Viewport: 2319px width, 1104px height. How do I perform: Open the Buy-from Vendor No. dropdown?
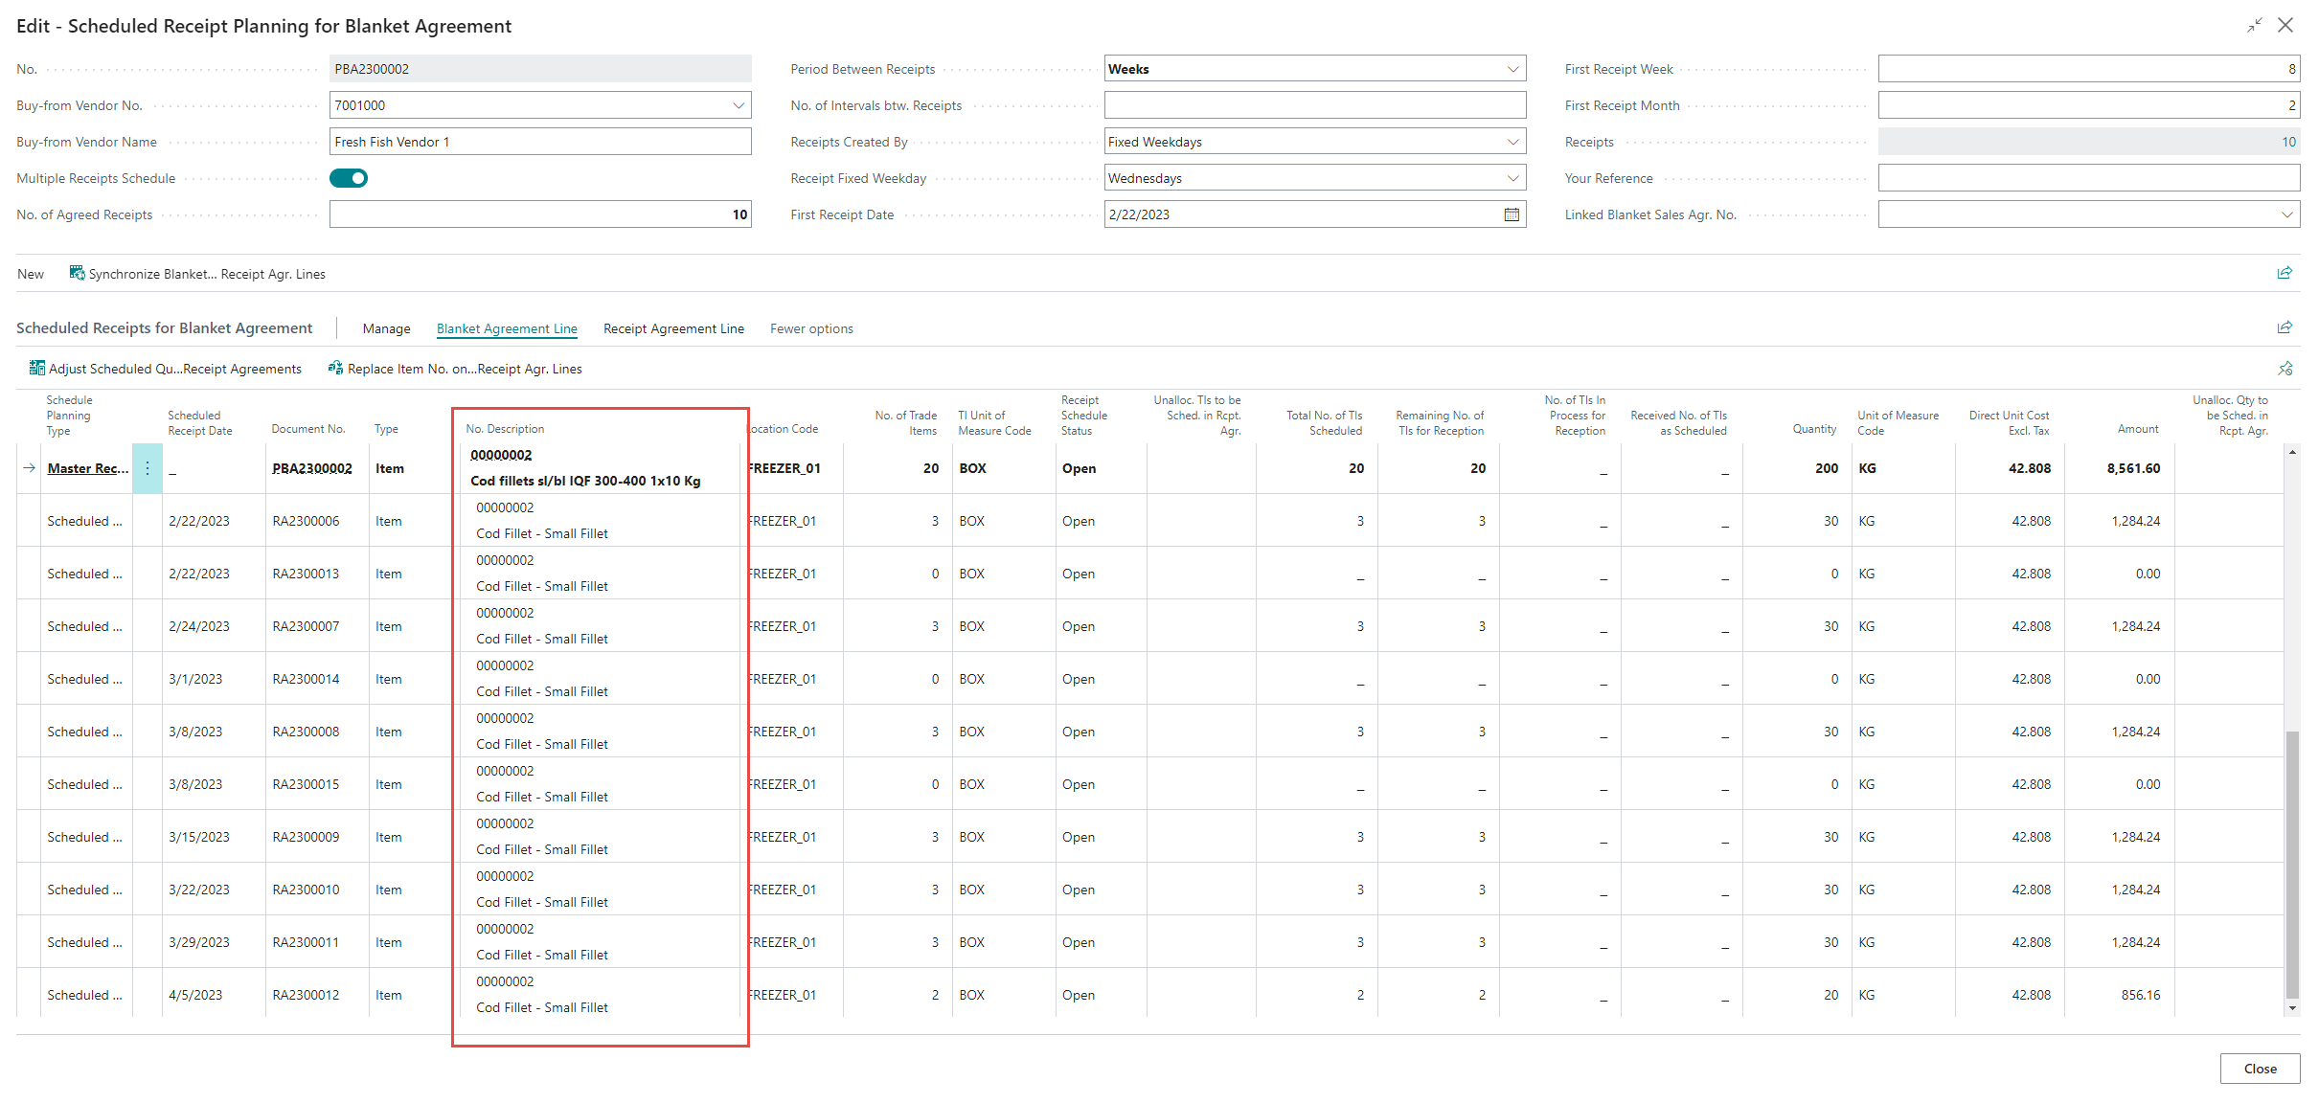739,105
